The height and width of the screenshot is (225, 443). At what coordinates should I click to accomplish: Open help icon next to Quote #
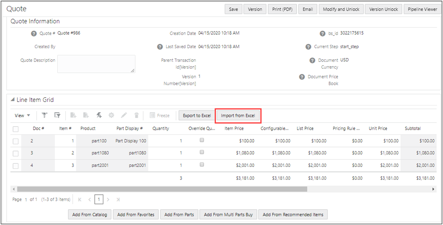coord(34,33)
